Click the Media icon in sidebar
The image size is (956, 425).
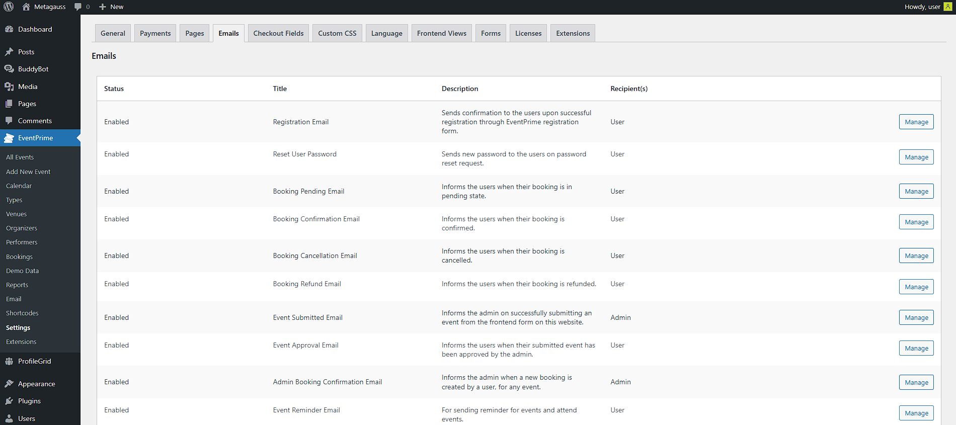click(9, 87)
